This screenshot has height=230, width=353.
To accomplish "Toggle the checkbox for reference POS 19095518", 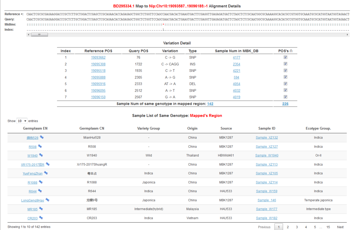I will point(285,71).
